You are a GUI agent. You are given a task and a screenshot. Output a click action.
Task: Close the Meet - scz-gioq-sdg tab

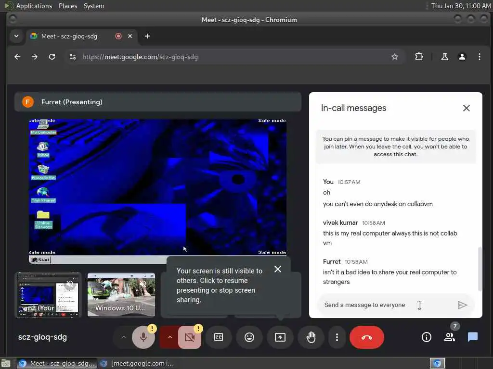click(x=130, y=37)
